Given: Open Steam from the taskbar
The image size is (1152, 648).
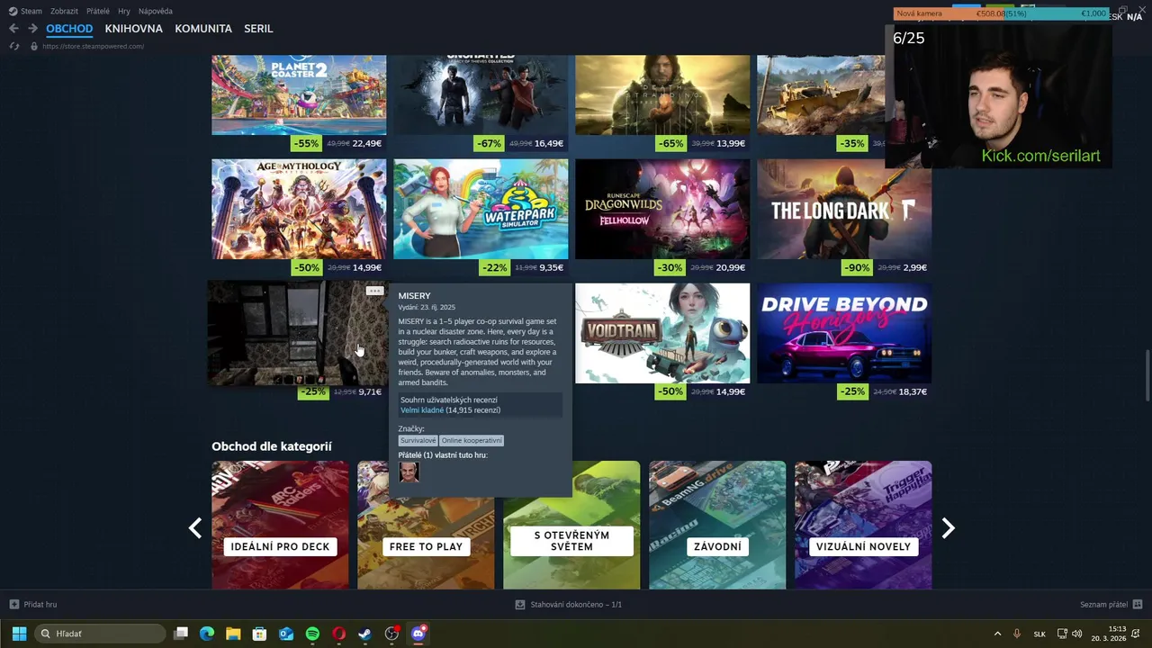Looking at the screenshot, I should (x=364, y=634).
